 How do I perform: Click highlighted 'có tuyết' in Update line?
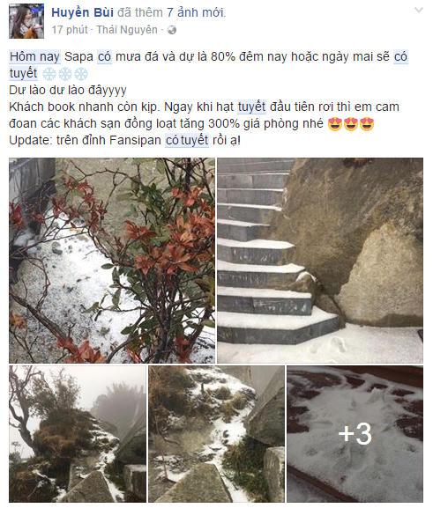[187, 141]
